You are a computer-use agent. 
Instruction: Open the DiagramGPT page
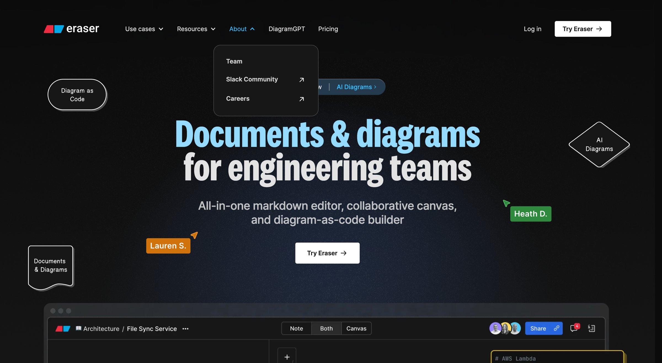287,29
